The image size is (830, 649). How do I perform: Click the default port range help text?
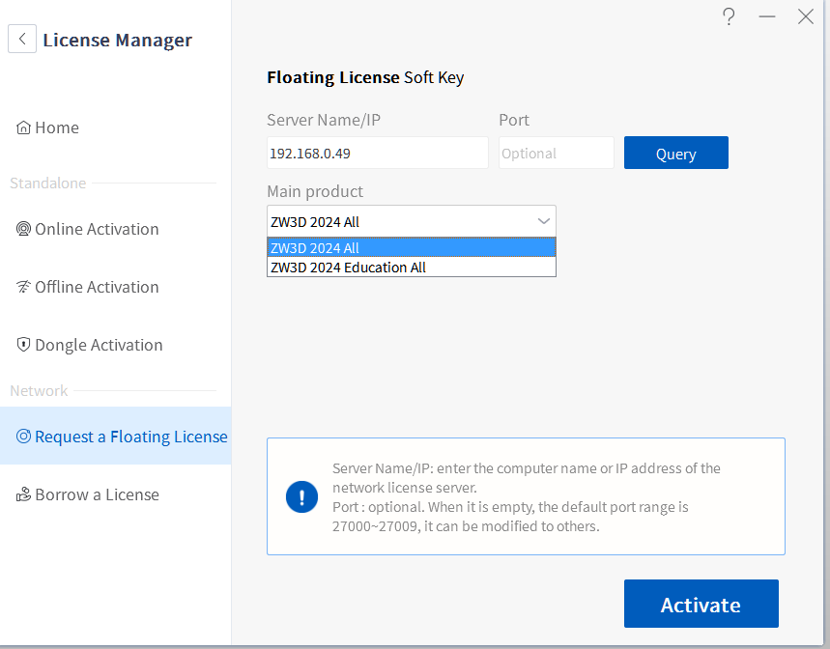[510, 517]
